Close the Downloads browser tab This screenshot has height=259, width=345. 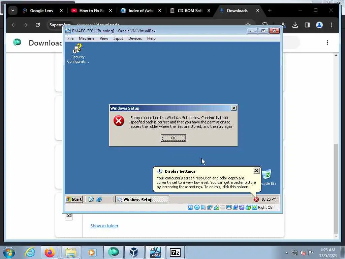click(x=257, y=10)
